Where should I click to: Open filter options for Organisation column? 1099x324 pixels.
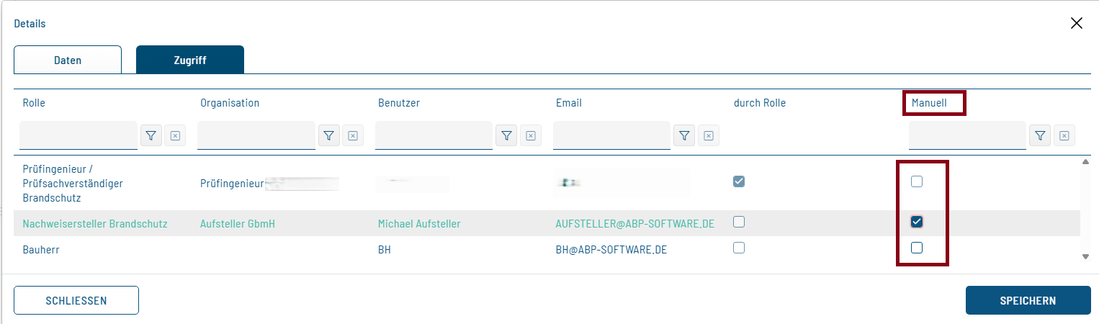pos(329,135)
